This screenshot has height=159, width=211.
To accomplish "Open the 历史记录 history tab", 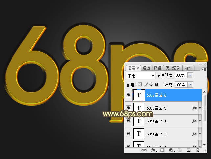I will coord(173,68).
